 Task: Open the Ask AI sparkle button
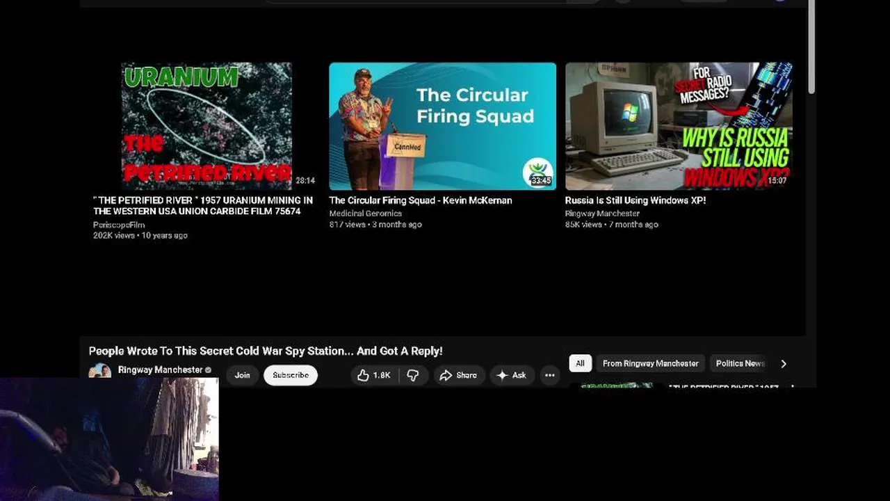coord(512,375)
